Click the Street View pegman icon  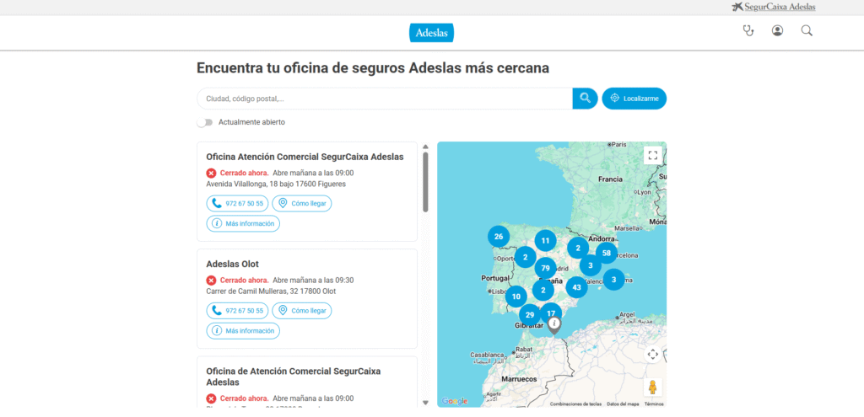(653, 388)
